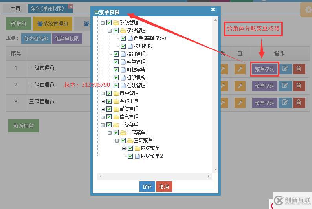Click 查 wrench icon in 二级管理员 row
The image size is (312, 209).
point(240,86)
